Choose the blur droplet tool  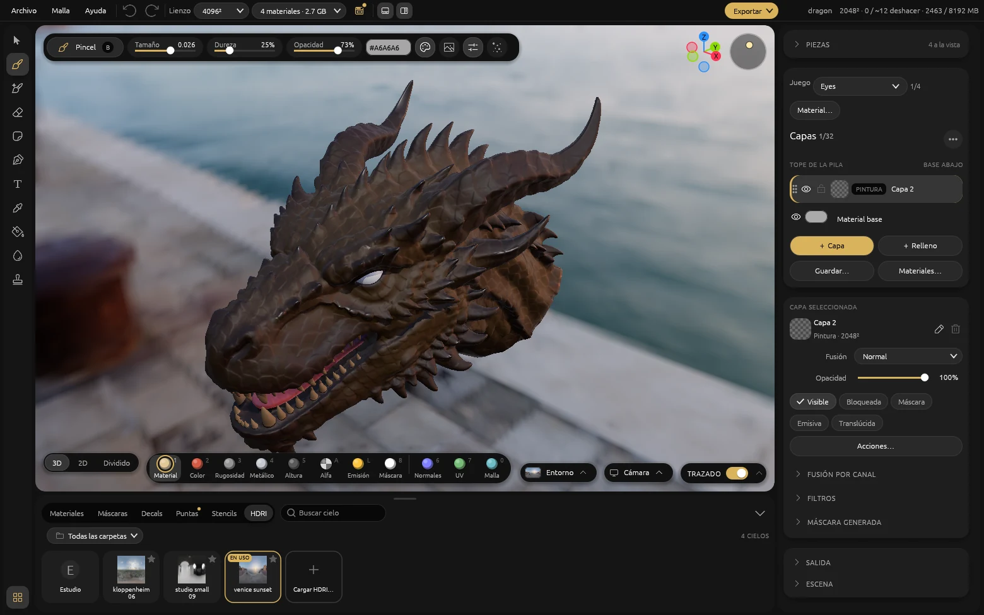pos(17,256)
